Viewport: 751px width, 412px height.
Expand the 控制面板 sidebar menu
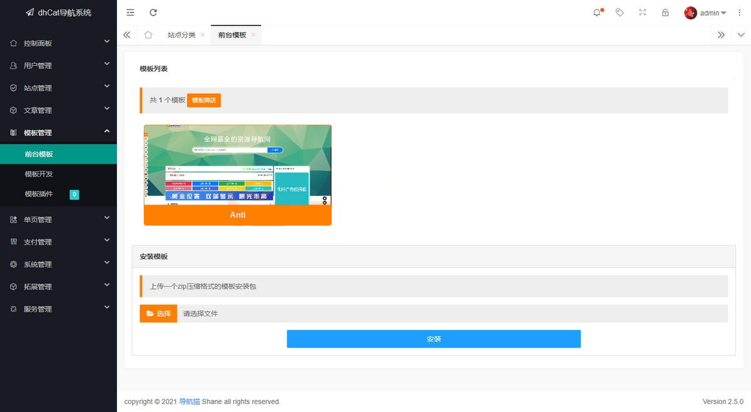(58, 43)
